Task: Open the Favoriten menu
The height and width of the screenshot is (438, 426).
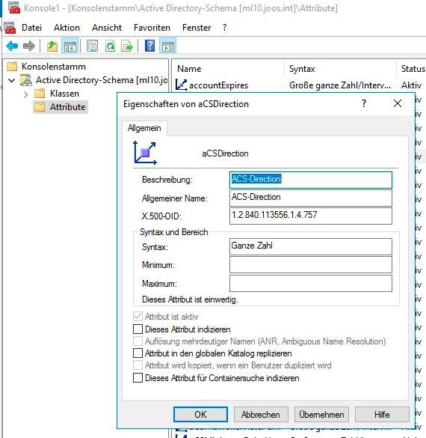Action: click(x=152, y=28)
